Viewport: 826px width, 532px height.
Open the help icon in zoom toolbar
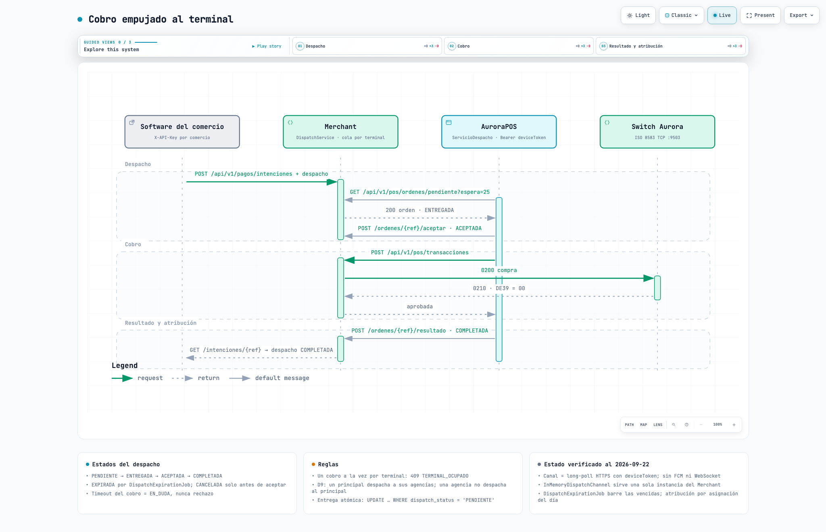686,425
